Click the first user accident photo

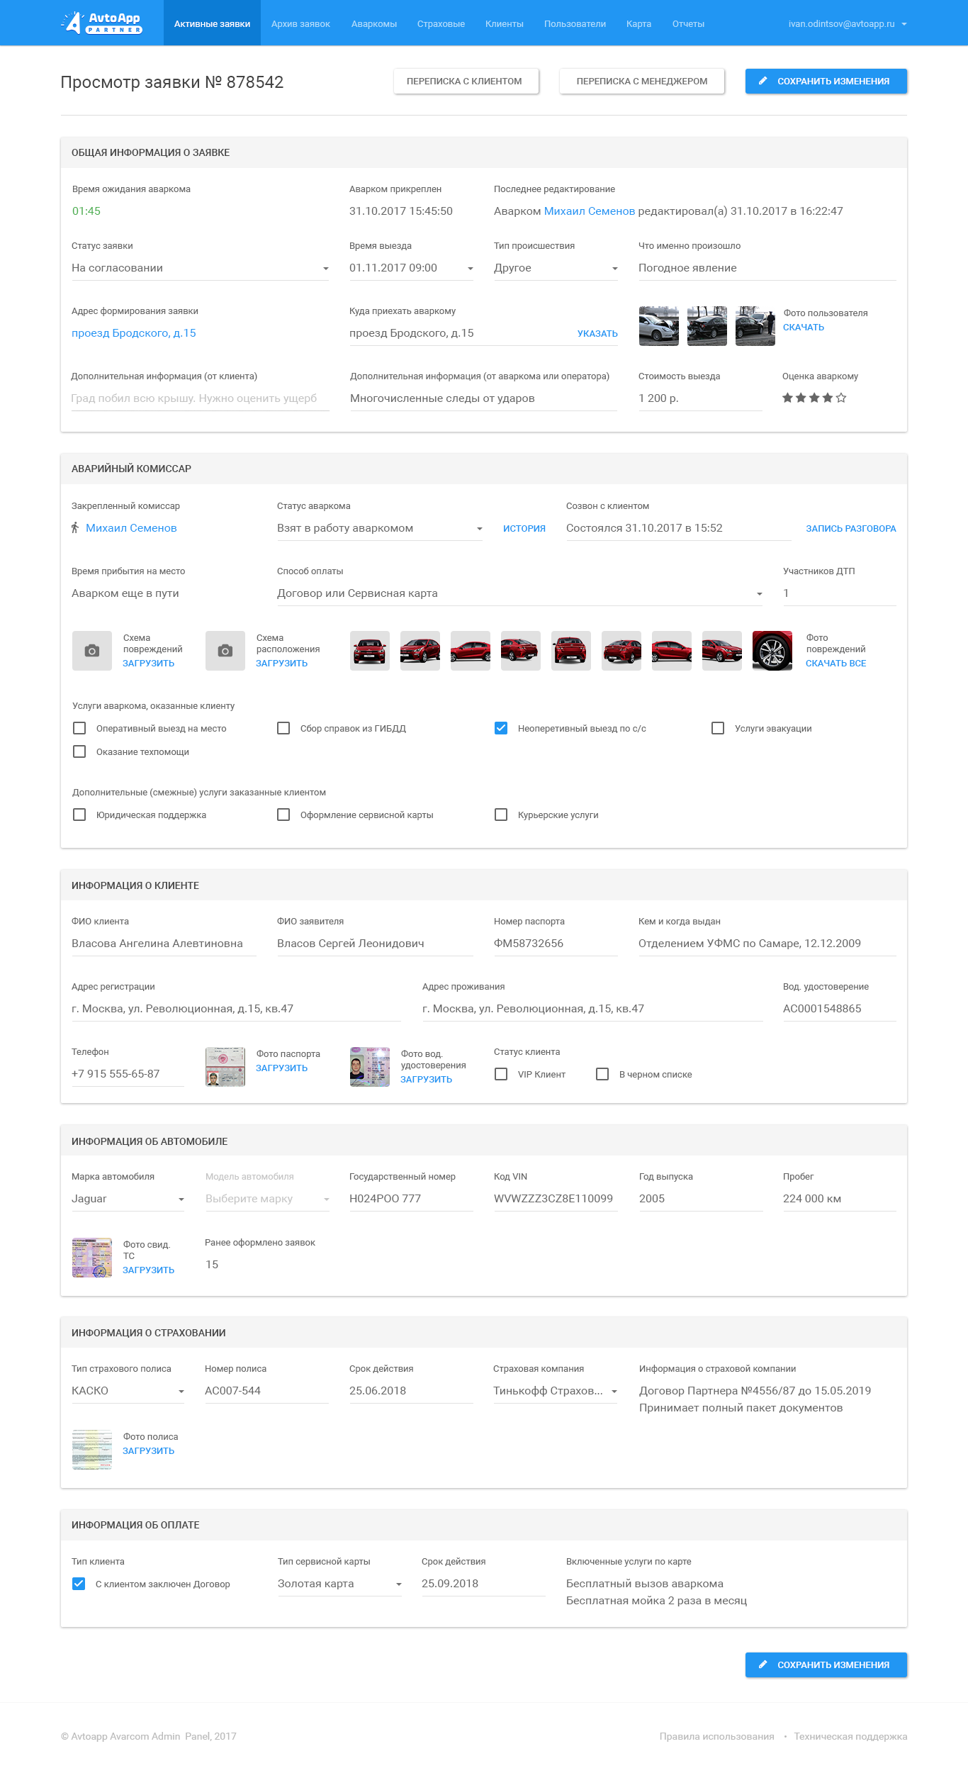click(x=658, y=326)
